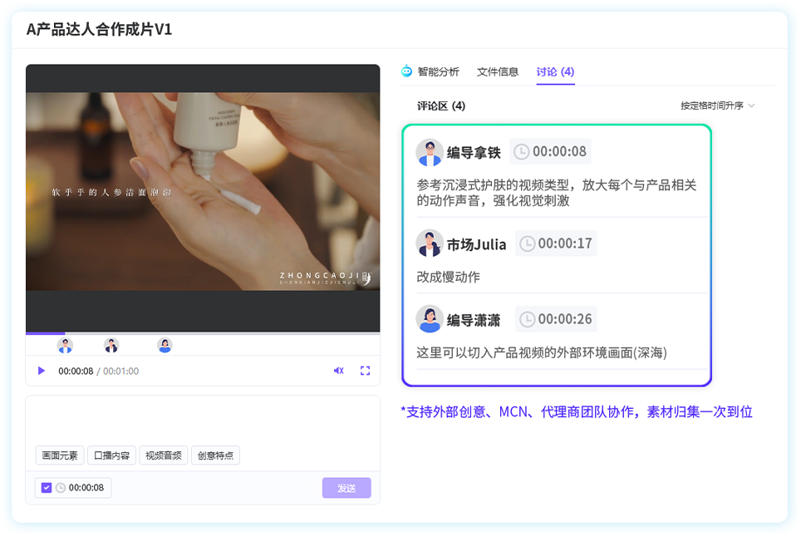Click the 发送 send button
Viewport: 801px width, 536px height.
[346, 488]
